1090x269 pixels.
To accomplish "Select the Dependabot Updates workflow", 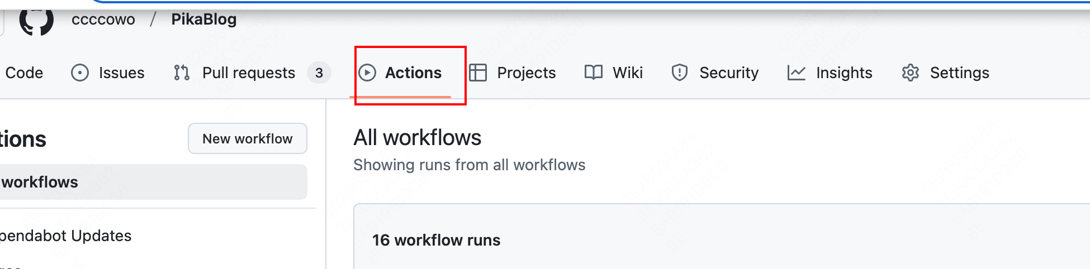I will (66, 236).
